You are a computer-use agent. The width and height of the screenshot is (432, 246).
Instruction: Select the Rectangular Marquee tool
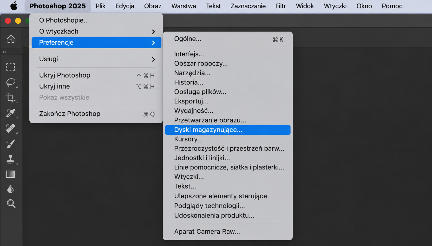point(11,67)
